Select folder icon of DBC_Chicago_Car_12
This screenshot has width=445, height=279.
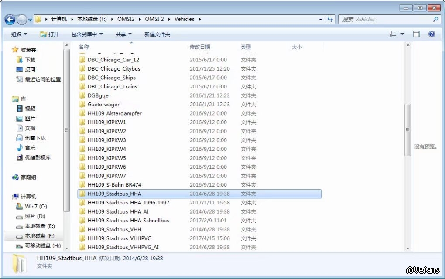82,60
